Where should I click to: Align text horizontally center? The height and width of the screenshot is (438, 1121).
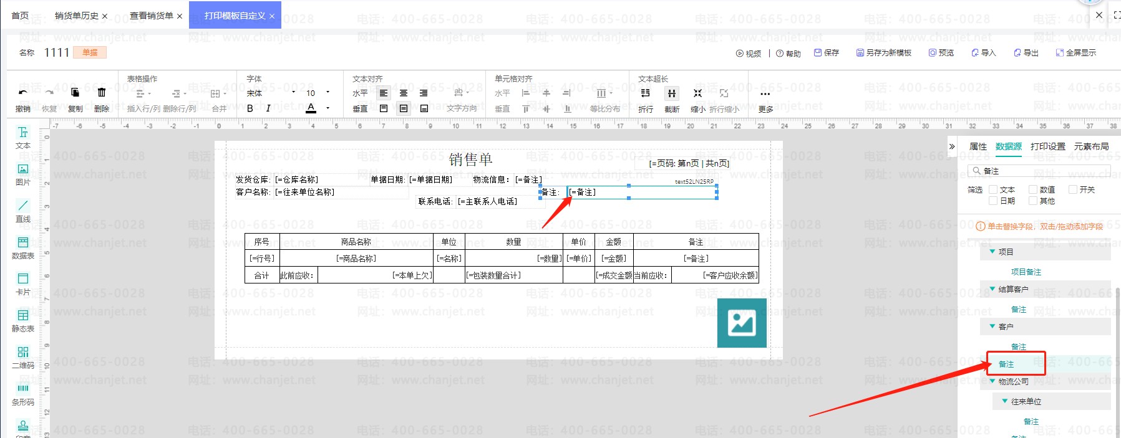(404, 93)
